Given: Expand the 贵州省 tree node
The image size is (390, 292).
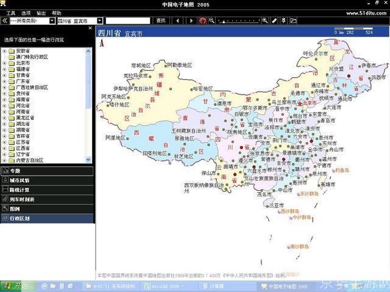Looking at the screenshot, I should pyautogui.click(x=4, y=94).
